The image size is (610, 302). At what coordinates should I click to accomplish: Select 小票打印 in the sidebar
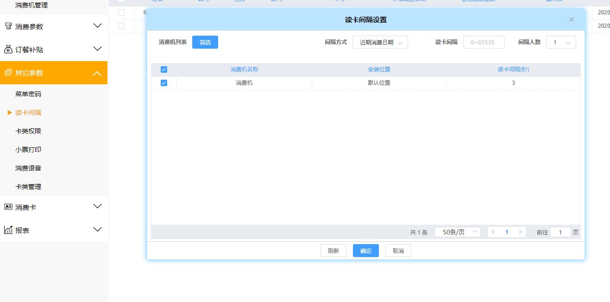(x=28, y=150)
